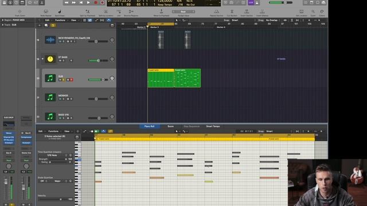The height and width of the screenshot is (206, 367).
Task: Toggle the tracks area Catch playhead button
Action: pyautogui.click(x=109, y=21)
